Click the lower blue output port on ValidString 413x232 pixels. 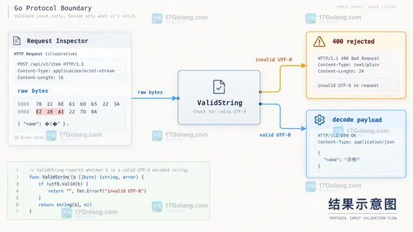pos(260,104)
